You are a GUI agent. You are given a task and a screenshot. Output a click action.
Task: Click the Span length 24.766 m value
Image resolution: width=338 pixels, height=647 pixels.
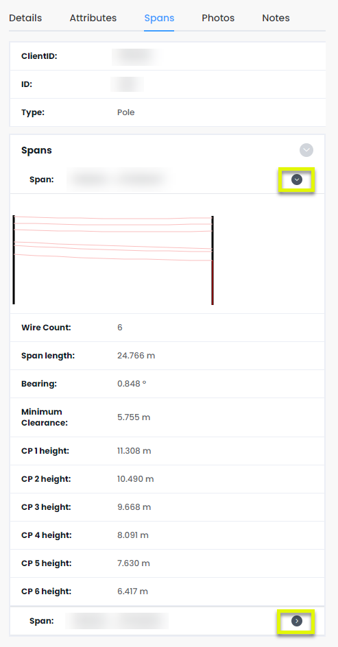pyautogui.click(x=136, y=356)
